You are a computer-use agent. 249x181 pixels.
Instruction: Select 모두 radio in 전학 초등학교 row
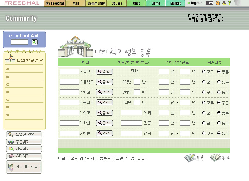point(204,72)
